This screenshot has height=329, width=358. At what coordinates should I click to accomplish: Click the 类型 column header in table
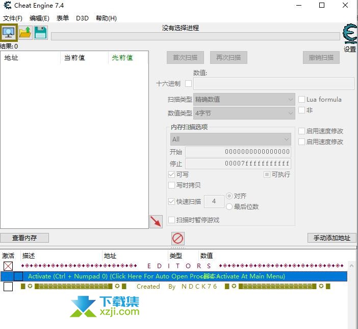pos(183,255)
